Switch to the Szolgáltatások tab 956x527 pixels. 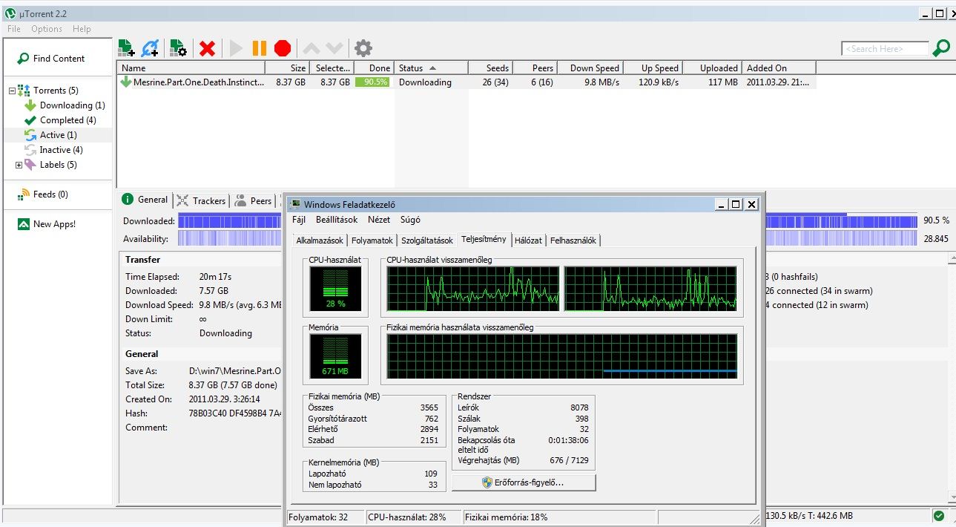coord(427,240)
